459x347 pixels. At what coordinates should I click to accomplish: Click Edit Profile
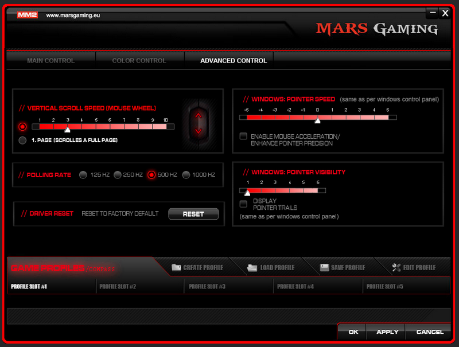coord(414,267)
